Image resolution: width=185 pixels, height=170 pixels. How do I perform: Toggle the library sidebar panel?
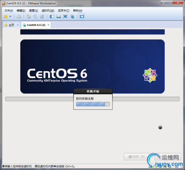click(52, 17)
